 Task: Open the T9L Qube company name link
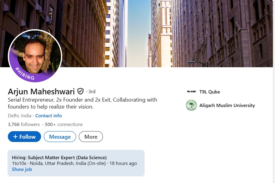coord(209,92)
